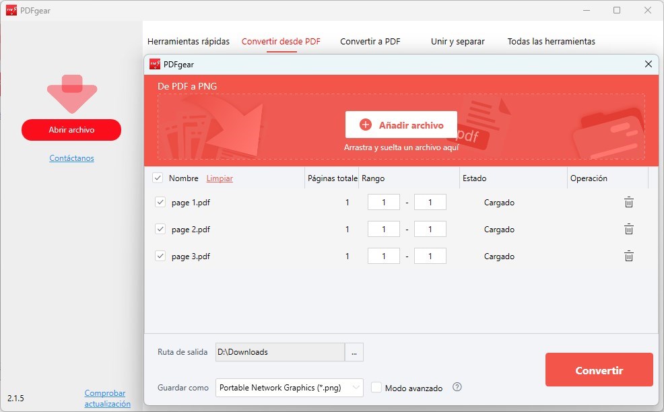Viewport: 664px width, 412px height.
Task: Click the Arrastra y suelta un archivo aquí text
Action: pos(401,147)
